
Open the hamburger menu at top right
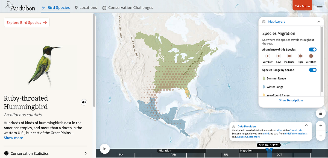click(x=319, y=7)
